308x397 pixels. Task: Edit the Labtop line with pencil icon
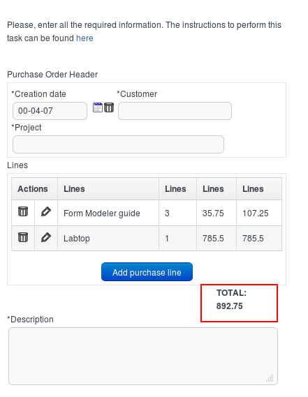point(46,237)
